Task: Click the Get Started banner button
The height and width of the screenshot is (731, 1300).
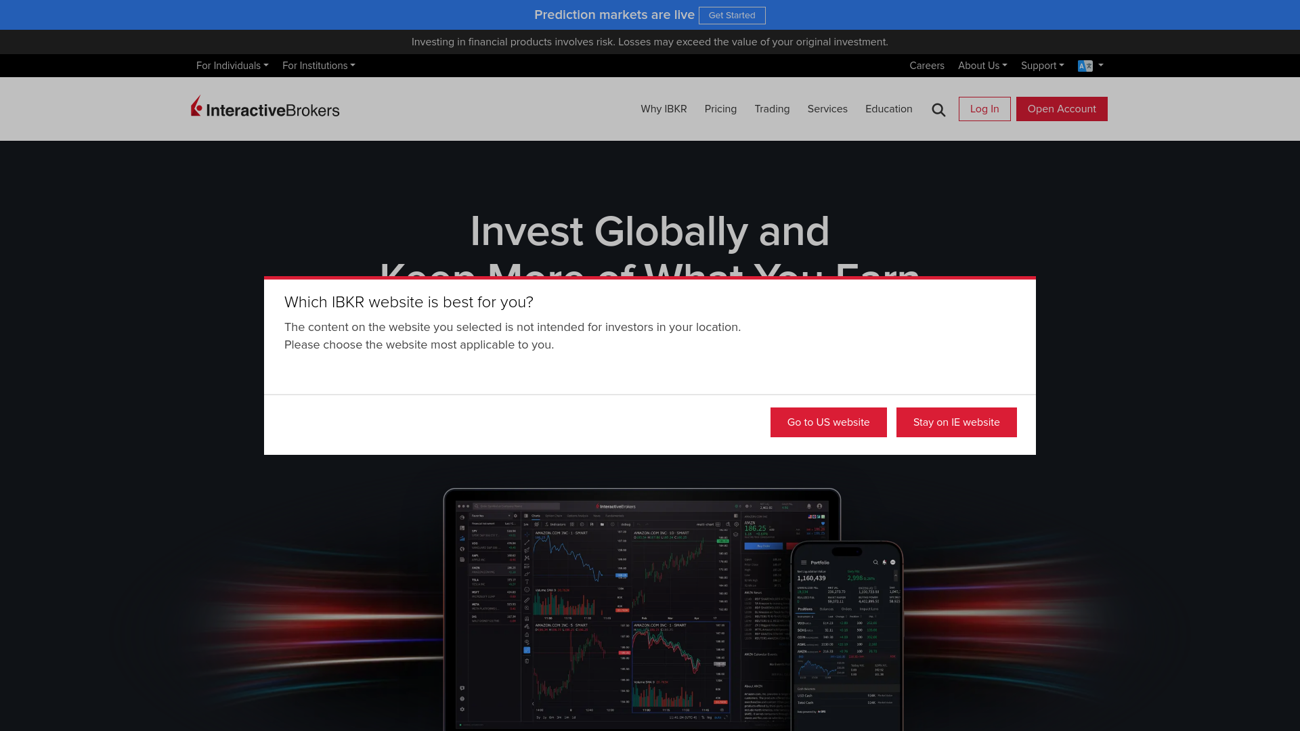Action: click(732, 16)
